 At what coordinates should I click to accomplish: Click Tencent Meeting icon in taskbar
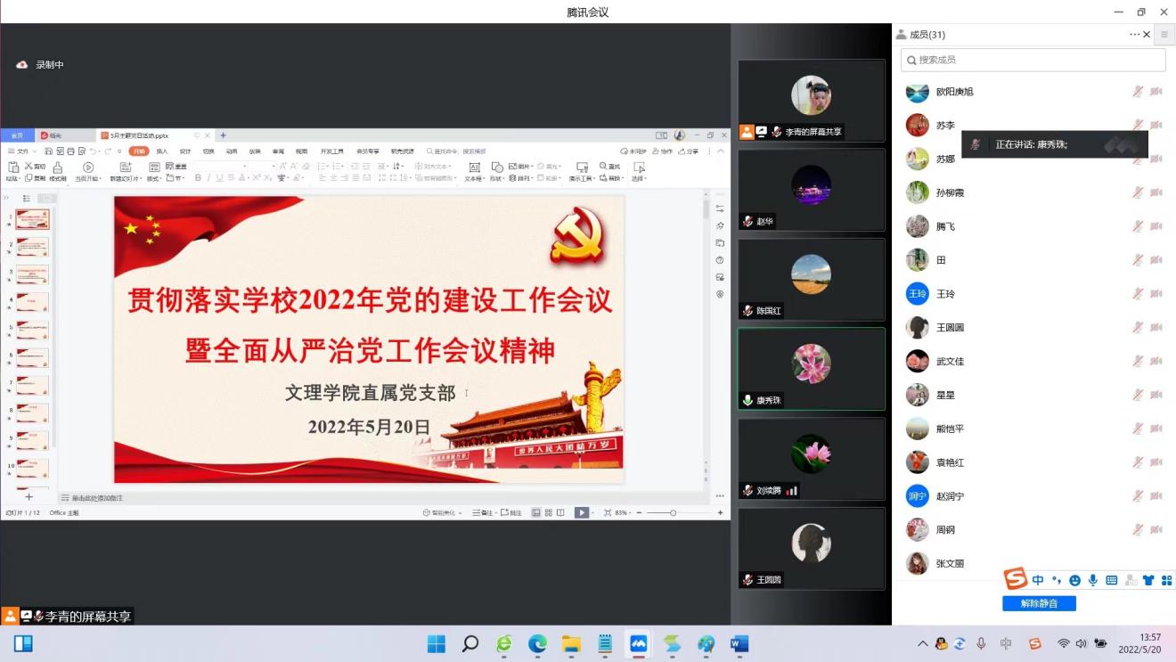point(638,643)
